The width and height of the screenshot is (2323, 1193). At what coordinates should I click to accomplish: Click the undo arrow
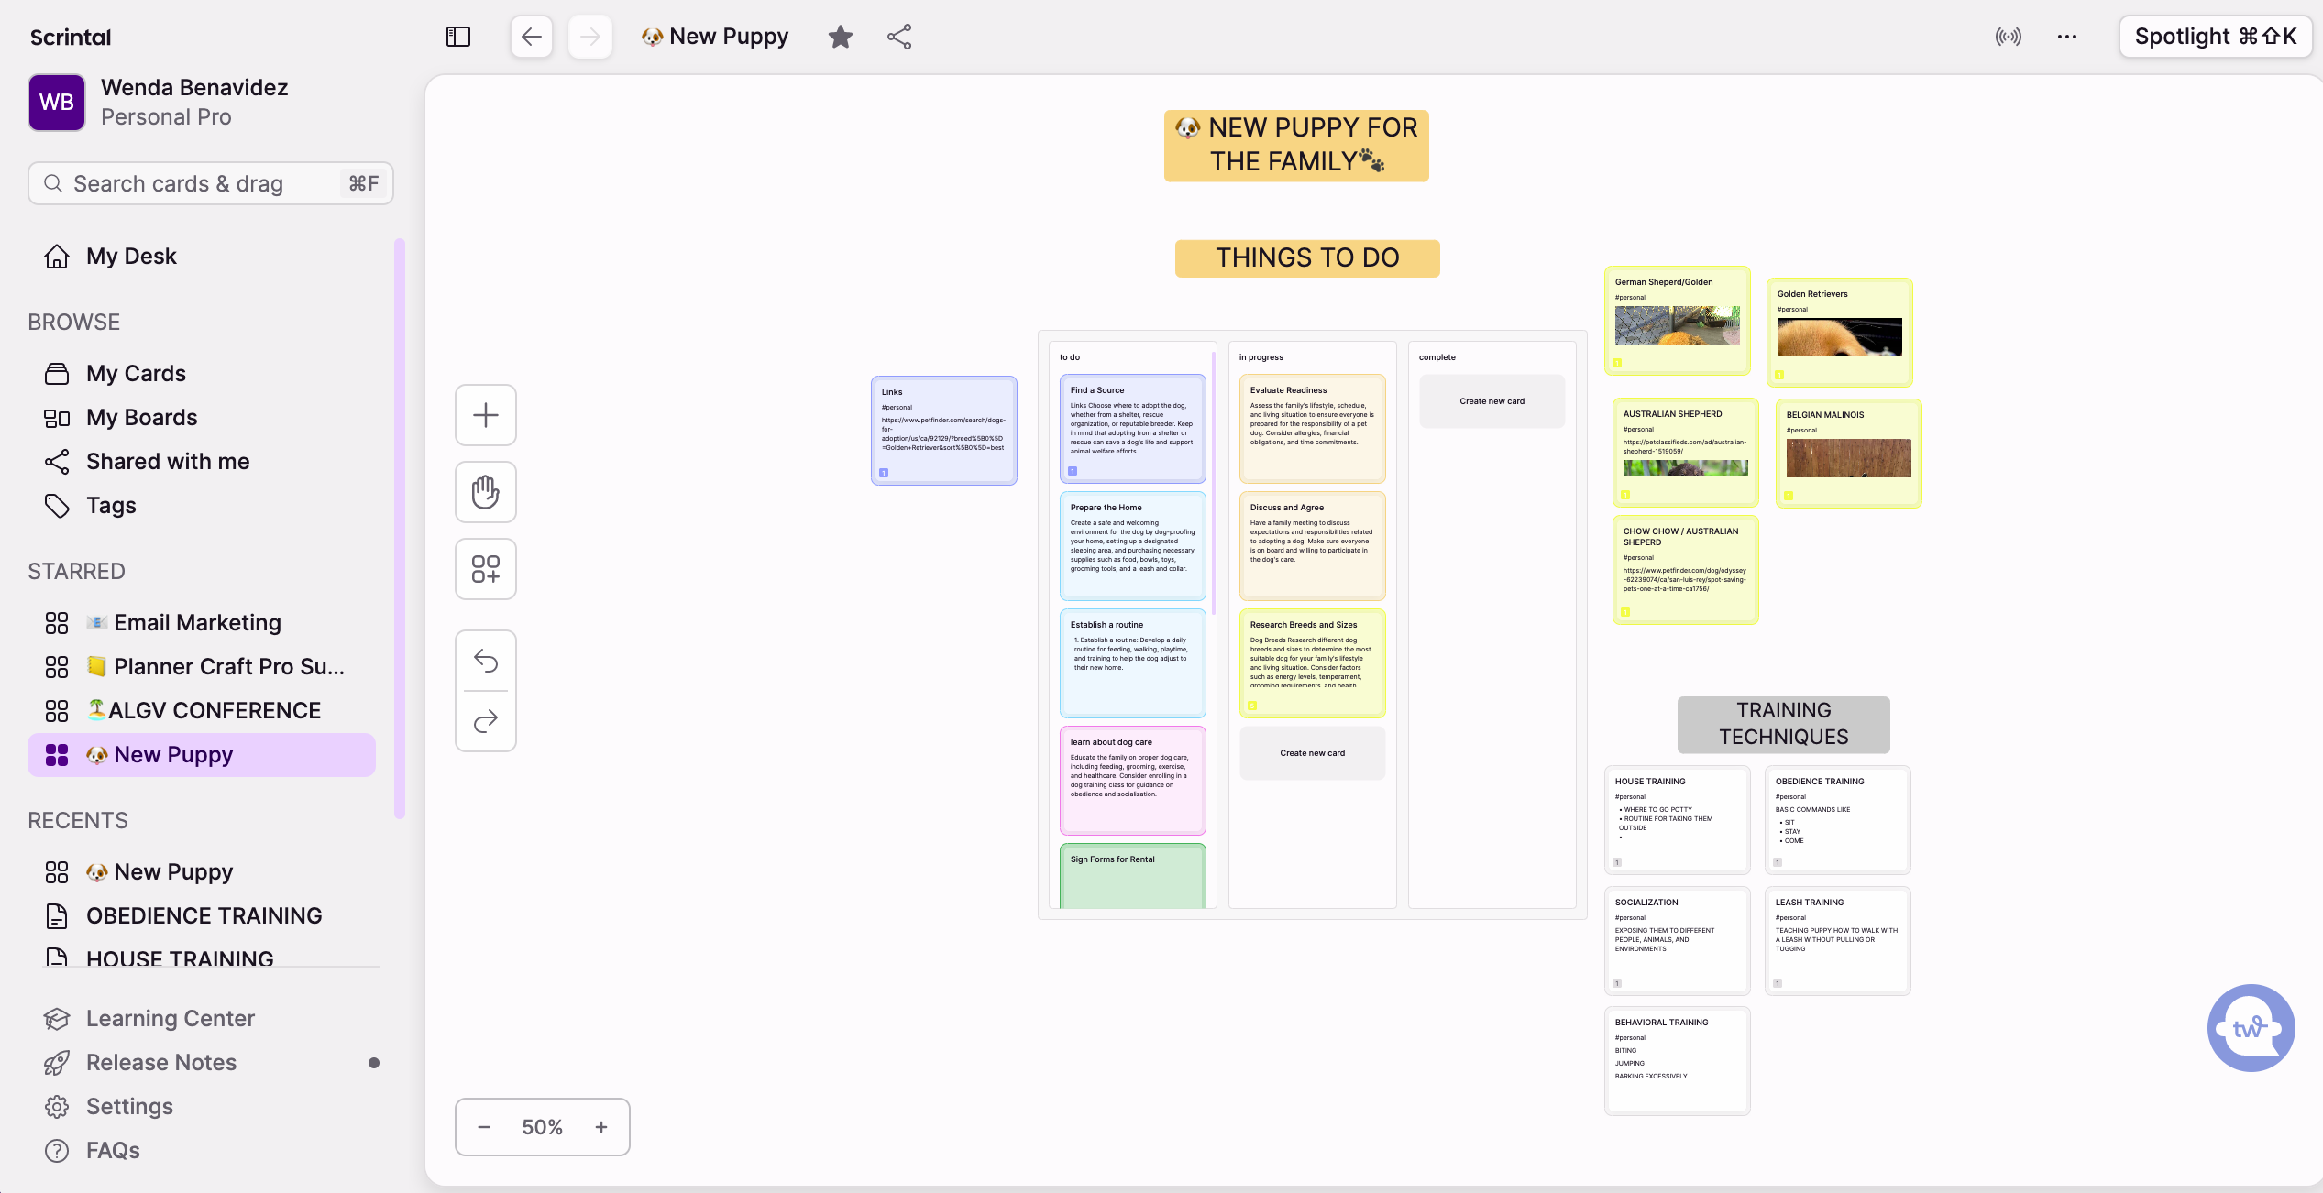(x=486, y=661)
